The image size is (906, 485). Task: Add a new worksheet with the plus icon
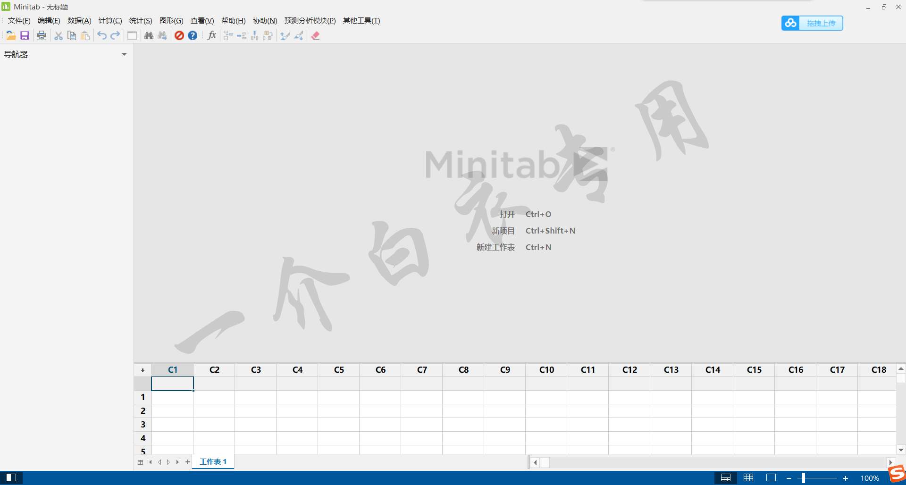pyautogui.click(x=188, y=462)
